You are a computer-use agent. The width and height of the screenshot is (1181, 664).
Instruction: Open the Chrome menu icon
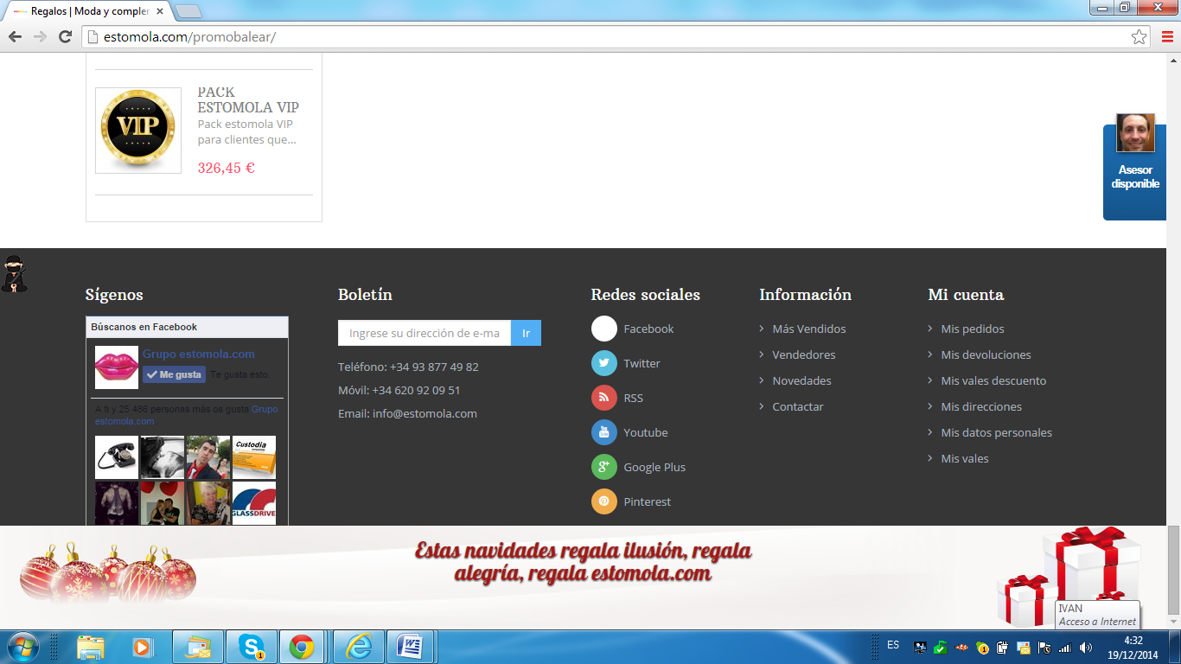1167,36
